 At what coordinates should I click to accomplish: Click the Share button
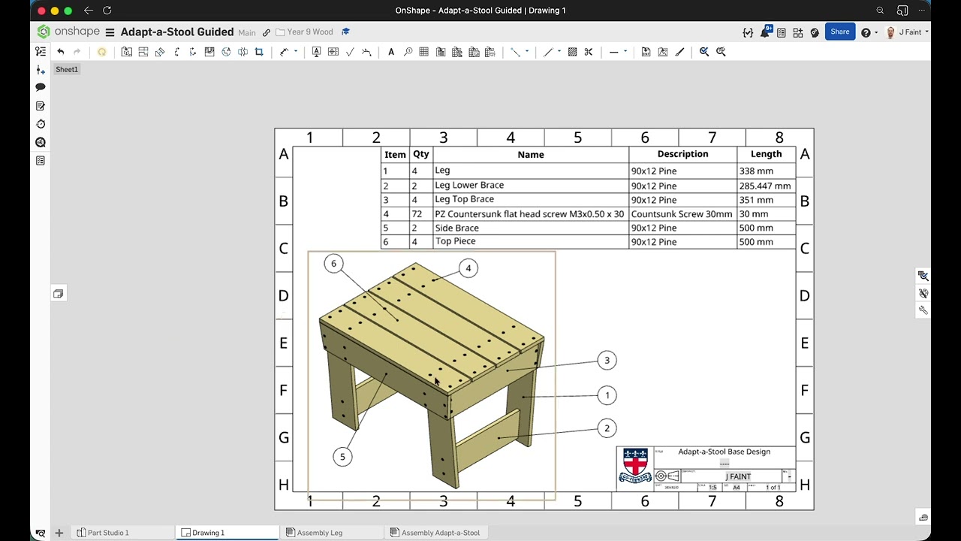(840, 32)
